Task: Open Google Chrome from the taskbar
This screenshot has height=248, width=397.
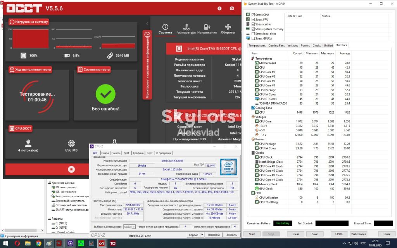Action: pos(38,243)
